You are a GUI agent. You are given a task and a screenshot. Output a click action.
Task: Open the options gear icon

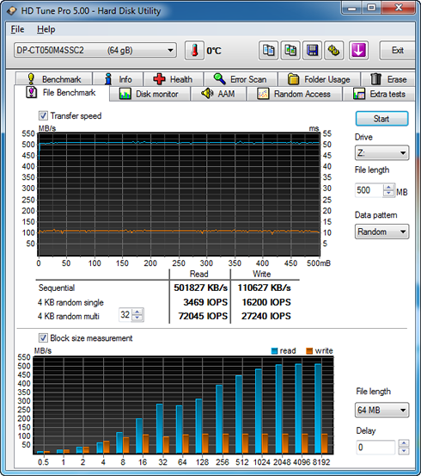pyautogui.click(x=334, y=51)
